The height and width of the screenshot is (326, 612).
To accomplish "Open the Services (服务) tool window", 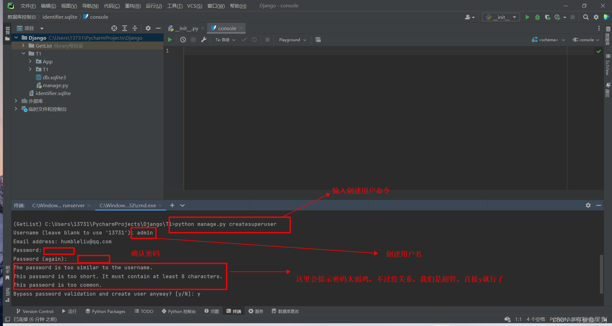I will [x=256, y=311].
